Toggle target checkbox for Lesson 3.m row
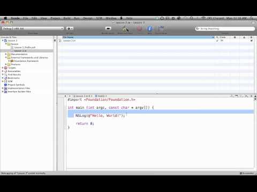 click(x=252, y=41)
